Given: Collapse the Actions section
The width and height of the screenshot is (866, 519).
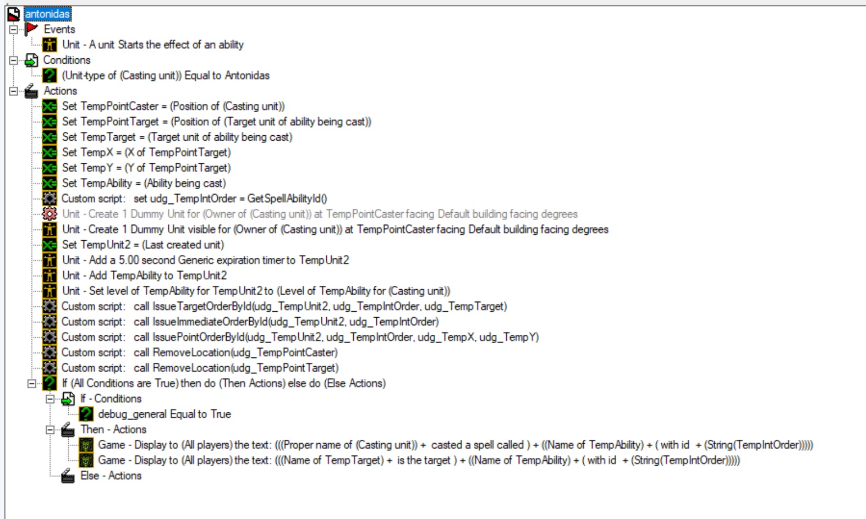Looking at the screenshot, I should coord(13,91).
